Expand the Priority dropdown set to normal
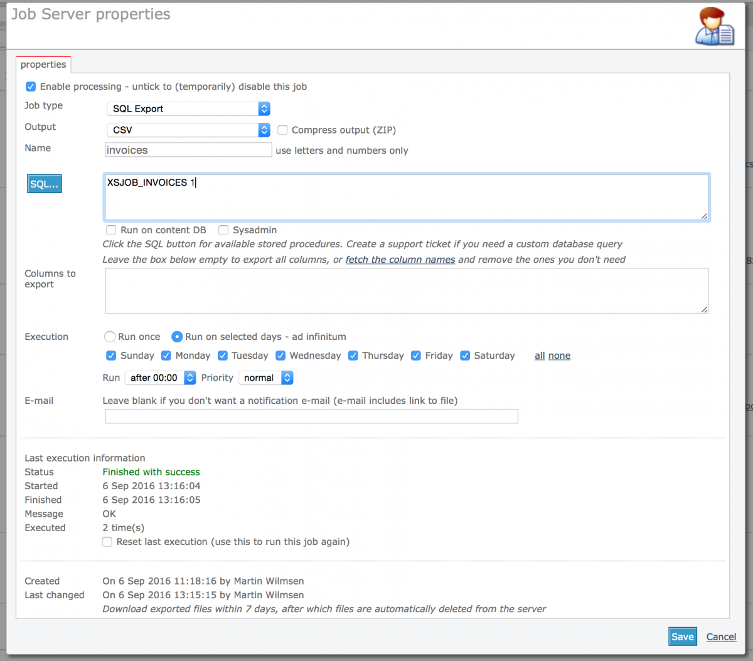Image resolution: width=753 pixels, height=661 pixels. (265, 378)
